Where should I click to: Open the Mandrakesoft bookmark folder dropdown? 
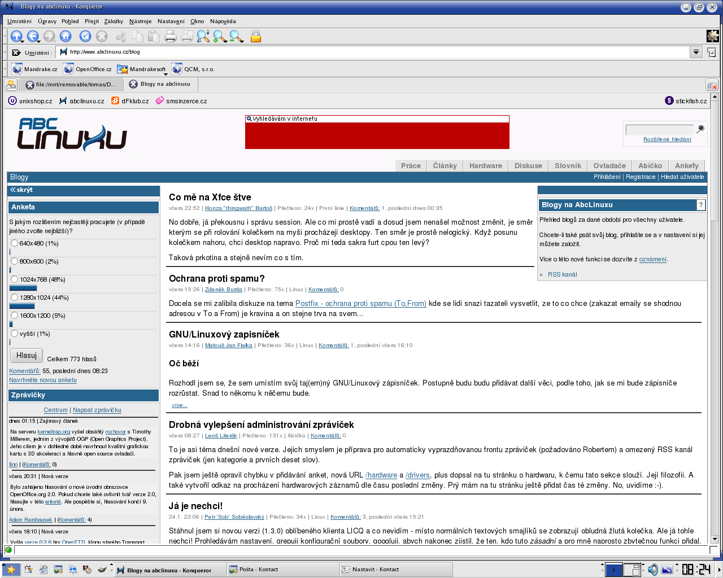coord(165,74)
